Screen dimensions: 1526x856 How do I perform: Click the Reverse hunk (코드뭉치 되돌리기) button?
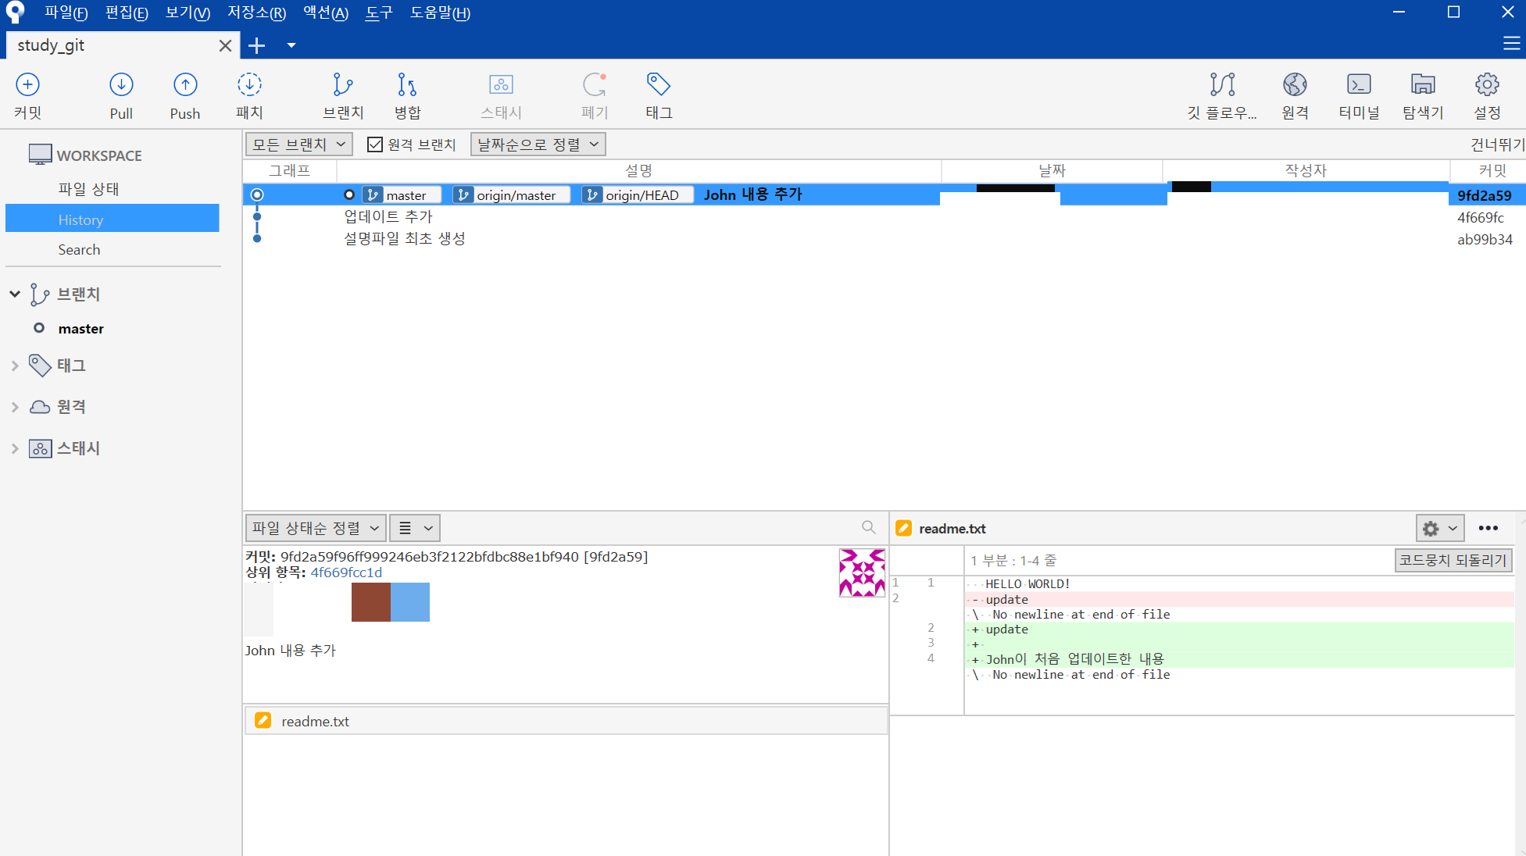coord(1453,560)
